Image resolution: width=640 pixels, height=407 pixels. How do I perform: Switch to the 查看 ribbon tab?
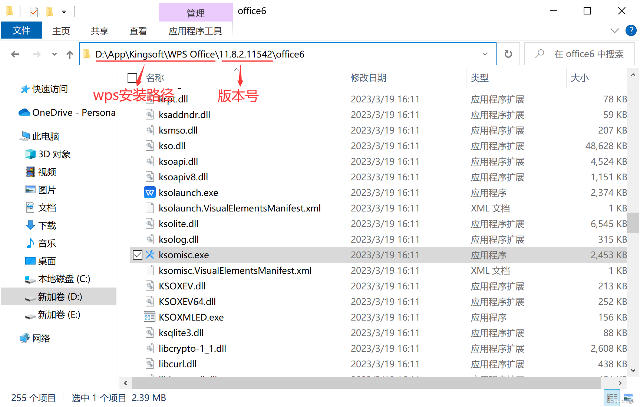[x=138, y=31]
